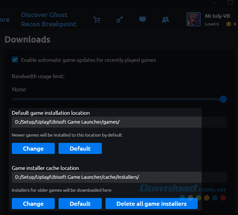Open the friends list icon
This screenshot has width=238, height=215.
click(x=165, y=19)
